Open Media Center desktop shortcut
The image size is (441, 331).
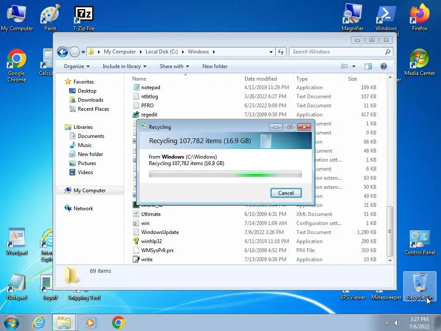pyautogui.click(x=419, y=62)
